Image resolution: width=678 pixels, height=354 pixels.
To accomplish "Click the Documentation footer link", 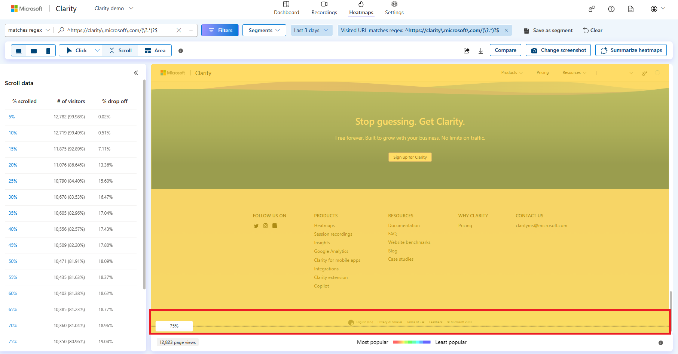I will (x=404, y=226).
